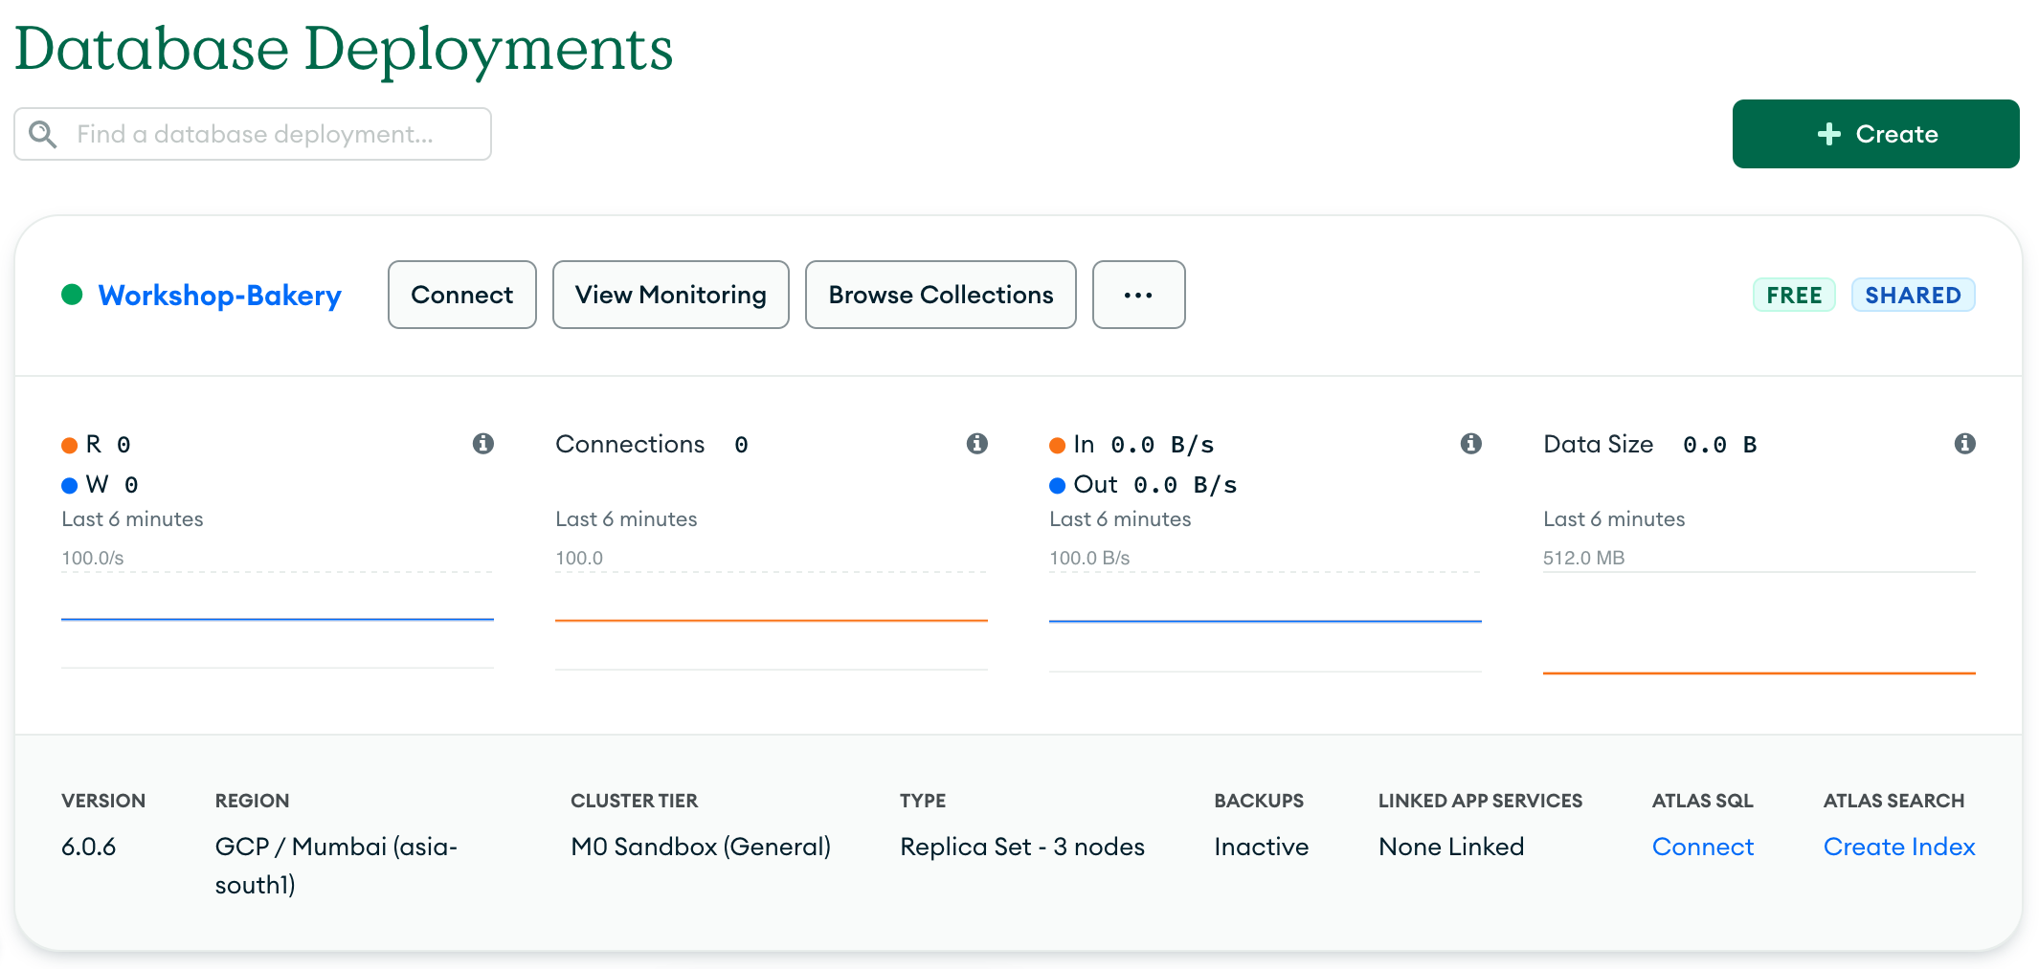This screenshot has height=969, width=2039.
Task: Click the R/W operations chart
Action: [x=278, y=620]
